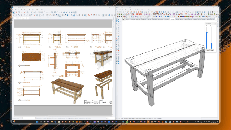Open the File menu in LayOut
This screenshot has width=231, height=130.
click(13, 10)
